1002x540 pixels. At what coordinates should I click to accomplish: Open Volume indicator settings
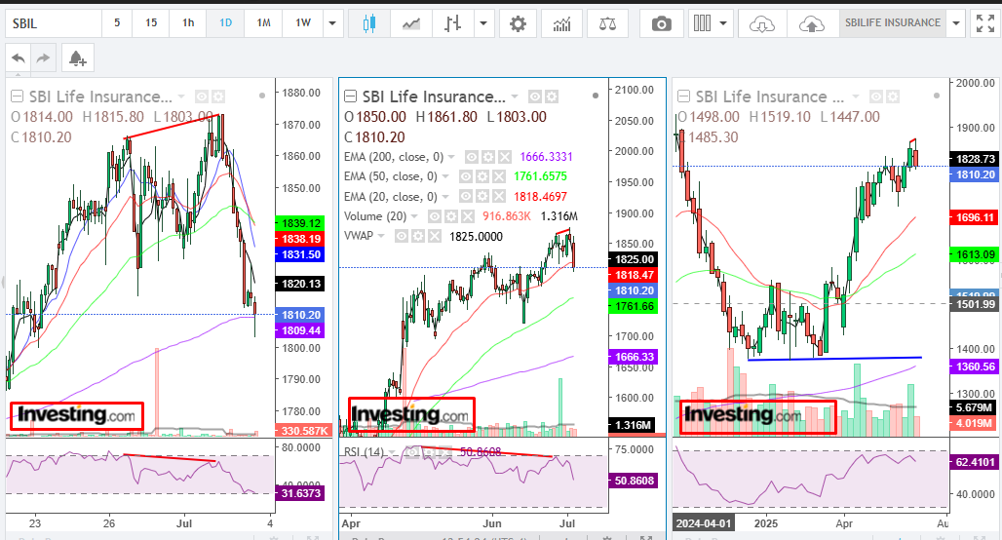point(451,216)
